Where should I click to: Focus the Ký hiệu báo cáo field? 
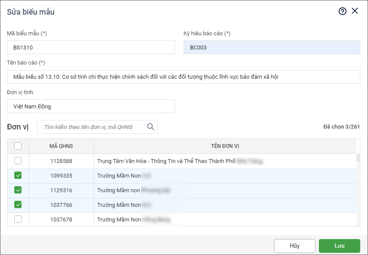point(271,47)
